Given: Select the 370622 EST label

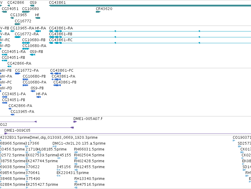Looking at the screenshot, I should [x=33, y=167].
